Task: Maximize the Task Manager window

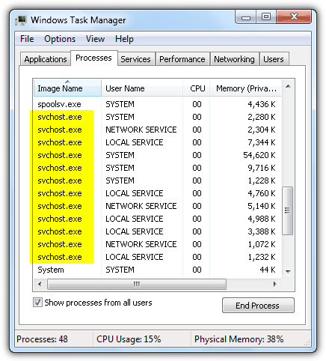Action: (x=266, y=17)
